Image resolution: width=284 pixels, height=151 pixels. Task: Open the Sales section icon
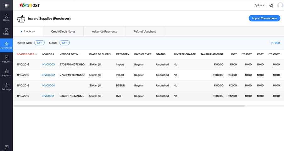click(6, 31)
